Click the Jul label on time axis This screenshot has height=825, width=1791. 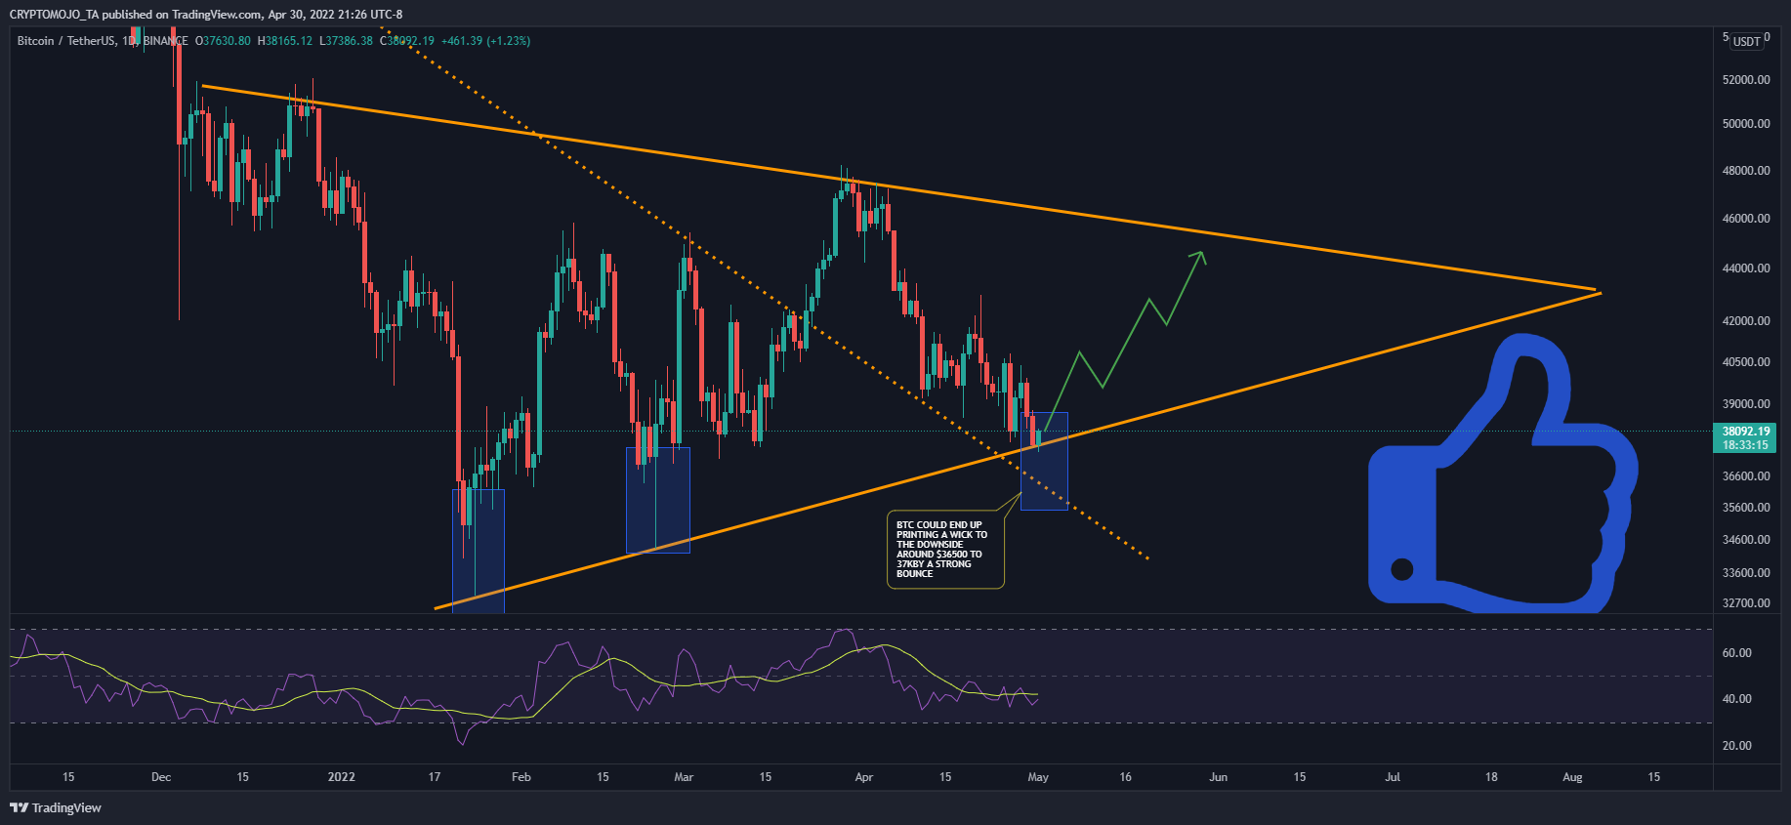click(x=1393, y=777)
